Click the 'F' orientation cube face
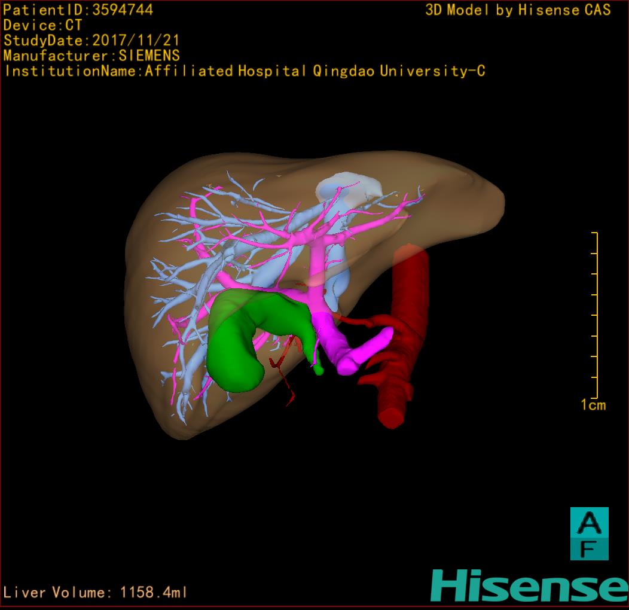 pos(589,549)
